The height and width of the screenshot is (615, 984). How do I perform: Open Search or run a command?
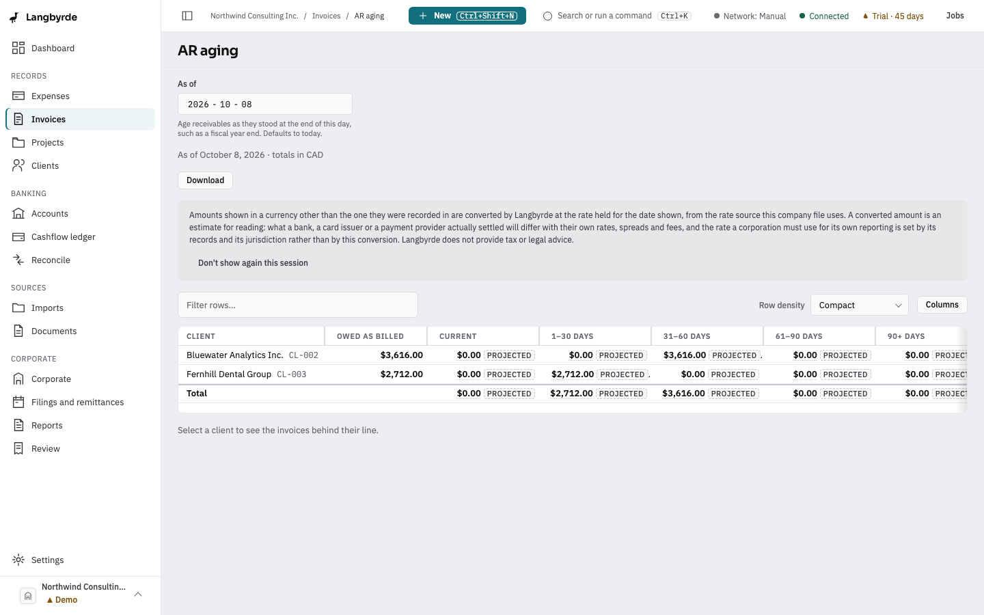tap(617, 16)
